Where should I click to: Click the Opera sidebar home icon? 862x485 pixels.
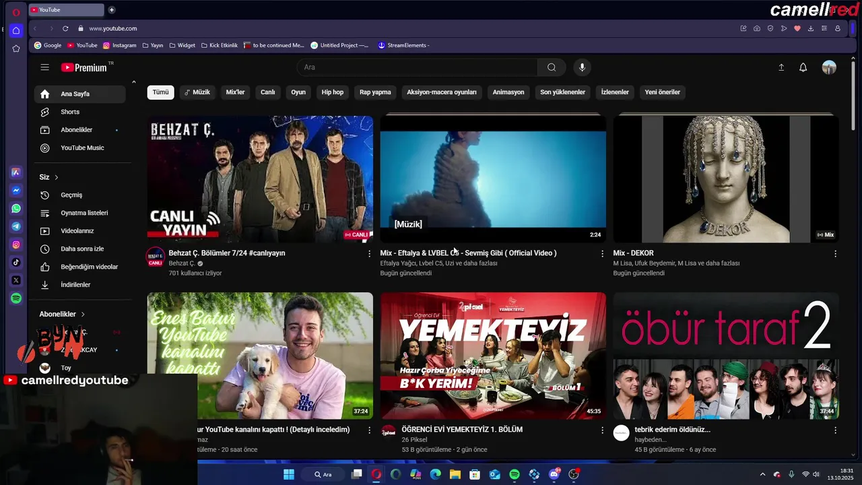coord(16,30)
